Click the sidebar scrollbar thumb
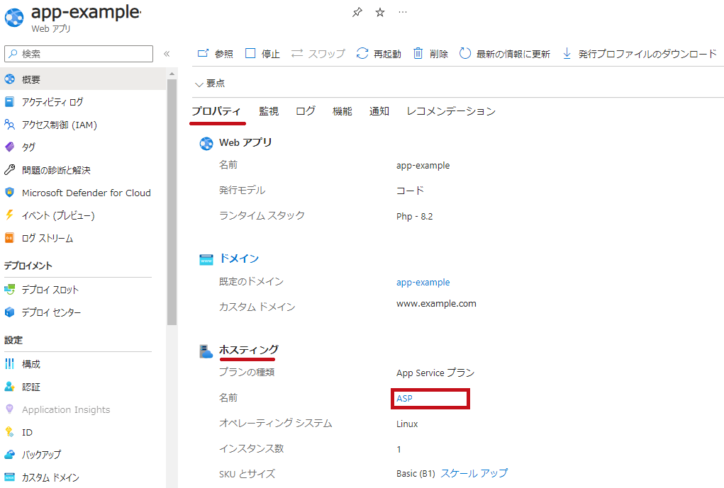Viewport: 724px width, 488px height. [172, 202]
